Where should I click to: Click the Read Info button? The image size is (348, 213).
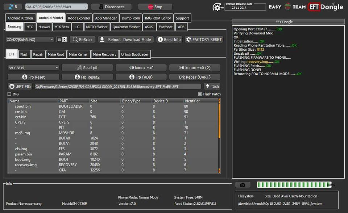pos(170,39)
